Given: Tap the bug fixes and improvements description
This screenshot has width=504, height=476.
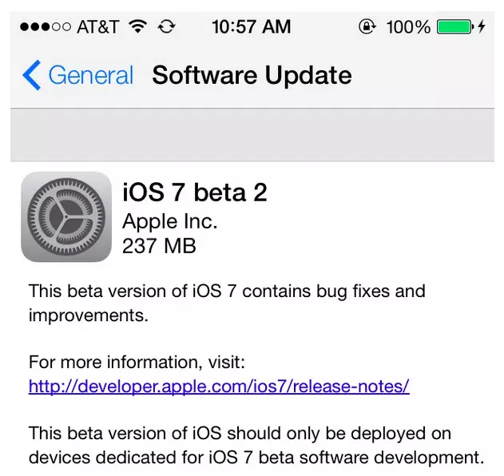Looking at the screenshot, I should (227, 303).
